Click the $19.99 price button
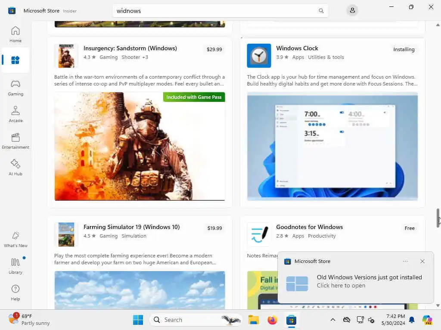 (214, 228)
